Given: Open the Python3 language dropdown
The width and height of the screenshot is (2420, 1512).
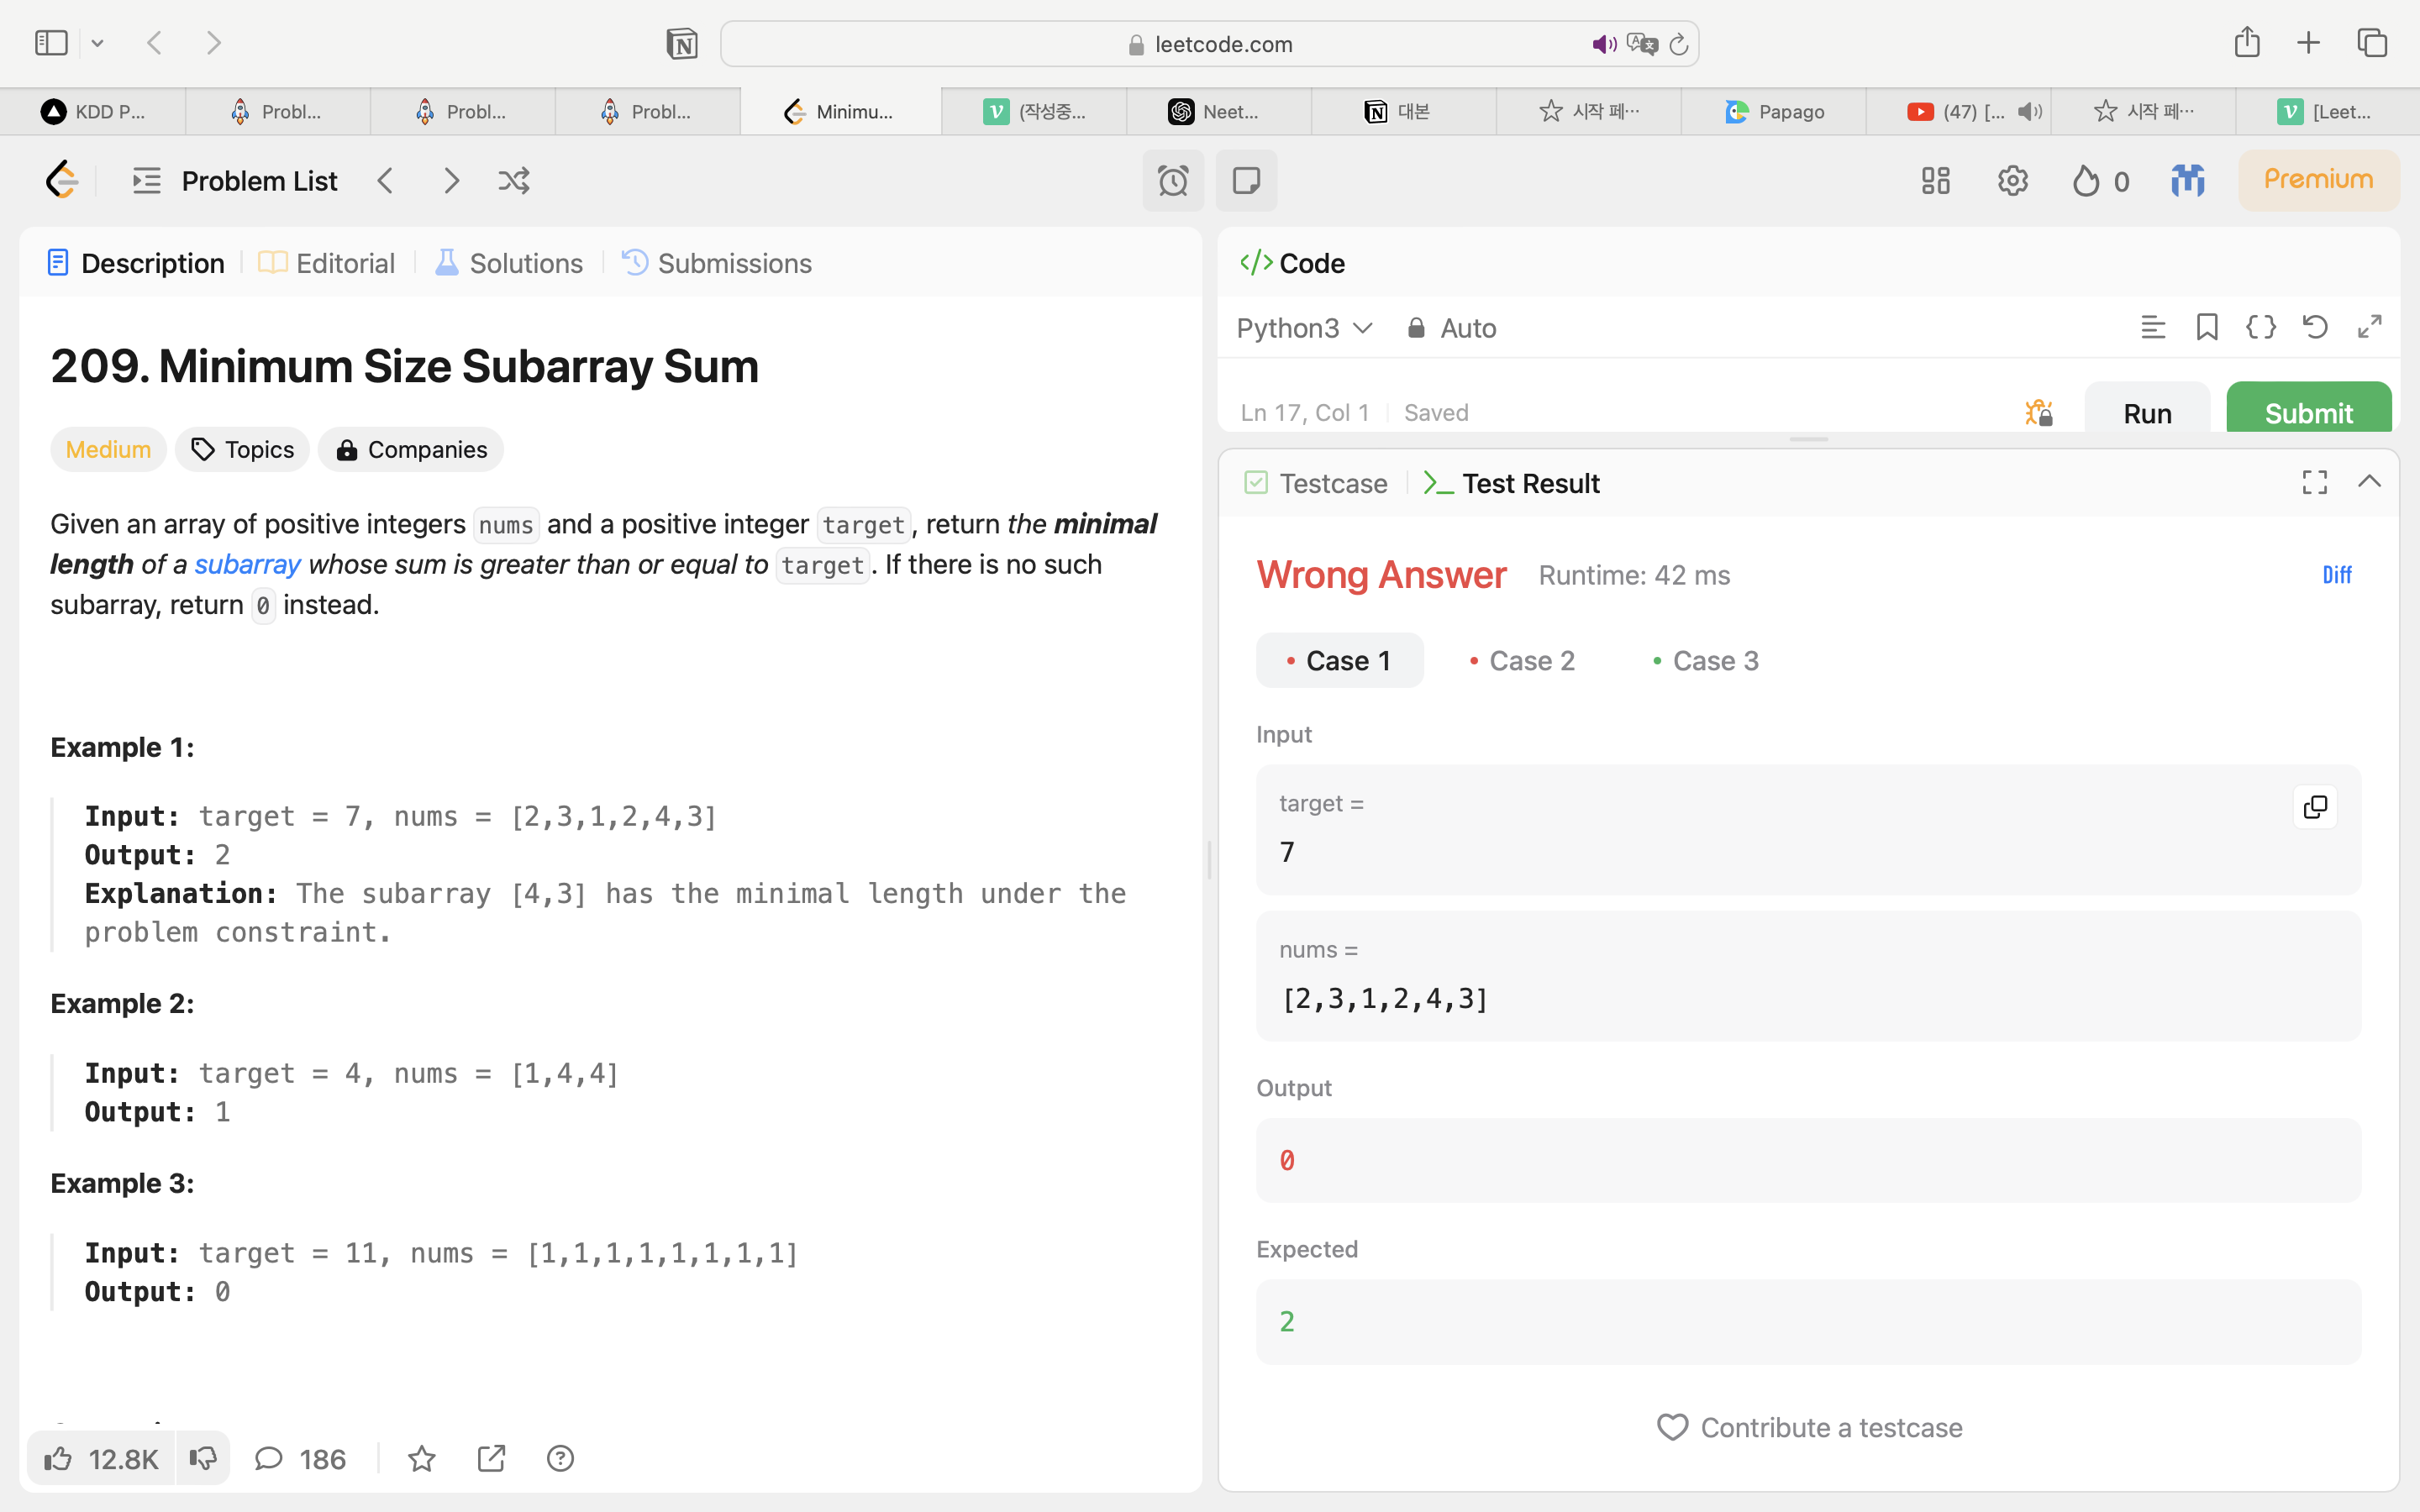Looking at the screenshot, I should [x=1304, y=328].
